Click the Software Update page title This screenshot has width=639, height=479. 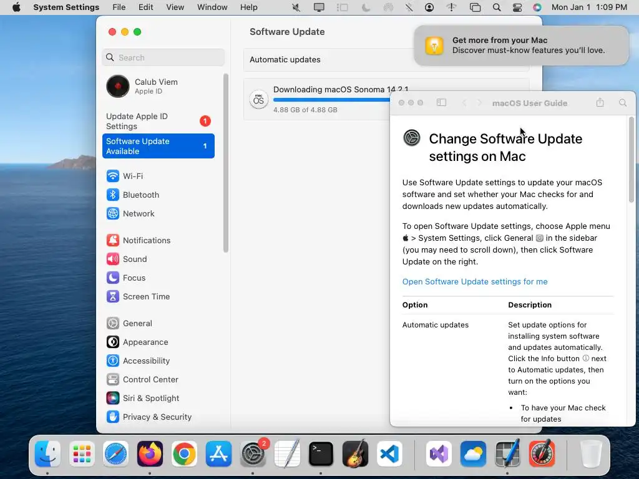(x=287, y=32)
